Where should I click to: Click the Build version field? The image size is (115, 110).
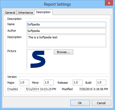point(101,82)
